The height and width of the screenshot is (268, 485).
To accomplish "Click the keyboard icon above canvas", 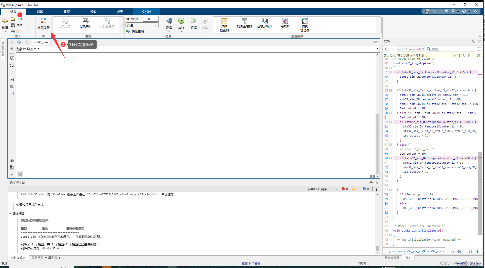I will tap(376, 42).
